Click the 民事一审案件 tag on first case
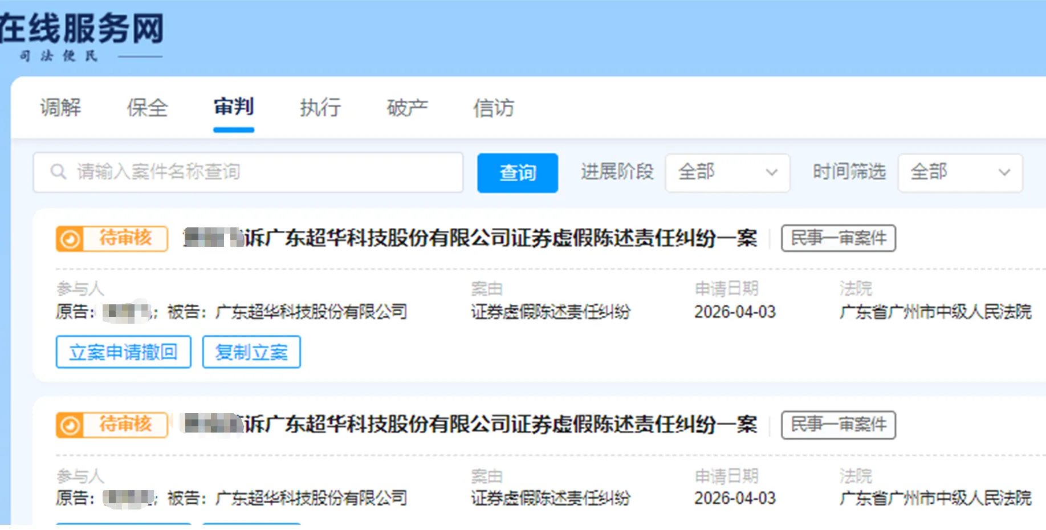Image resolution: width=1046 pixels, height=530 pixels. (x=838, y=238)
